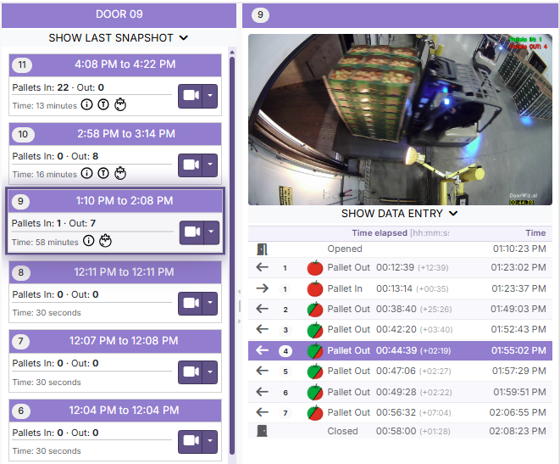Click the red tomato icon on Pallet Out 00:12:39
The height and width of the screenshot is (464, 560).
click(315, 268)
